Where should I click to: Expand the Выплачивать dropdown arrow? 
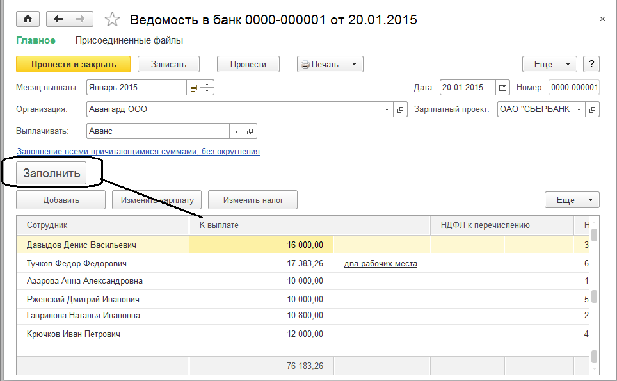pos(236,131)
